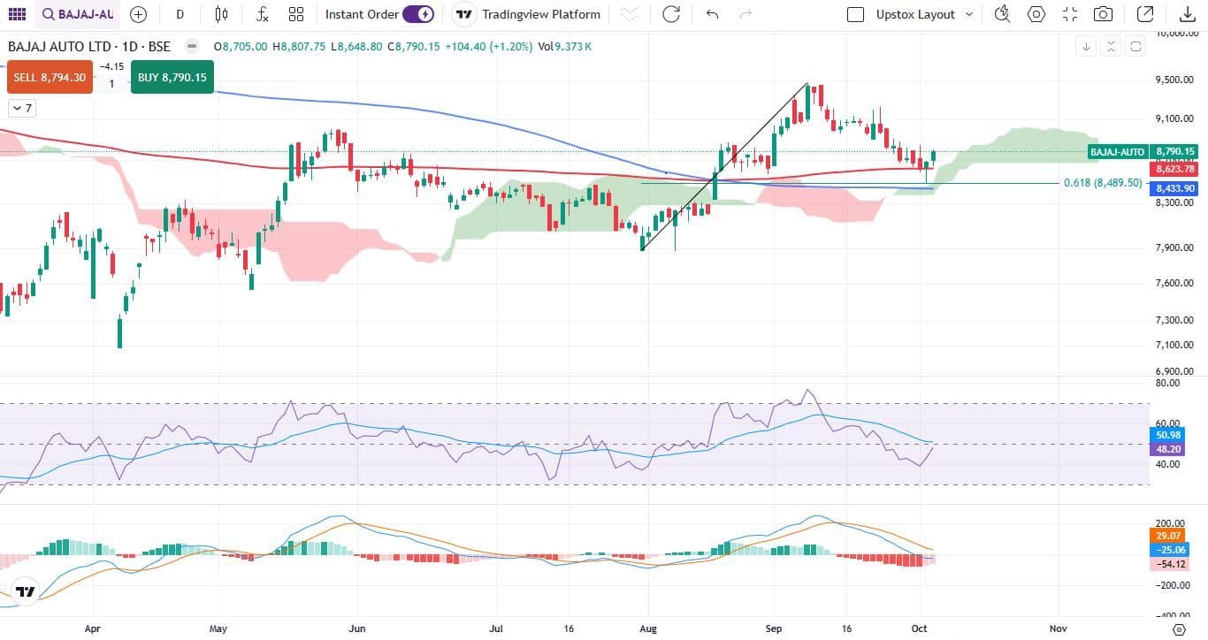Collapse the legend using minus button

coord(191,47)
